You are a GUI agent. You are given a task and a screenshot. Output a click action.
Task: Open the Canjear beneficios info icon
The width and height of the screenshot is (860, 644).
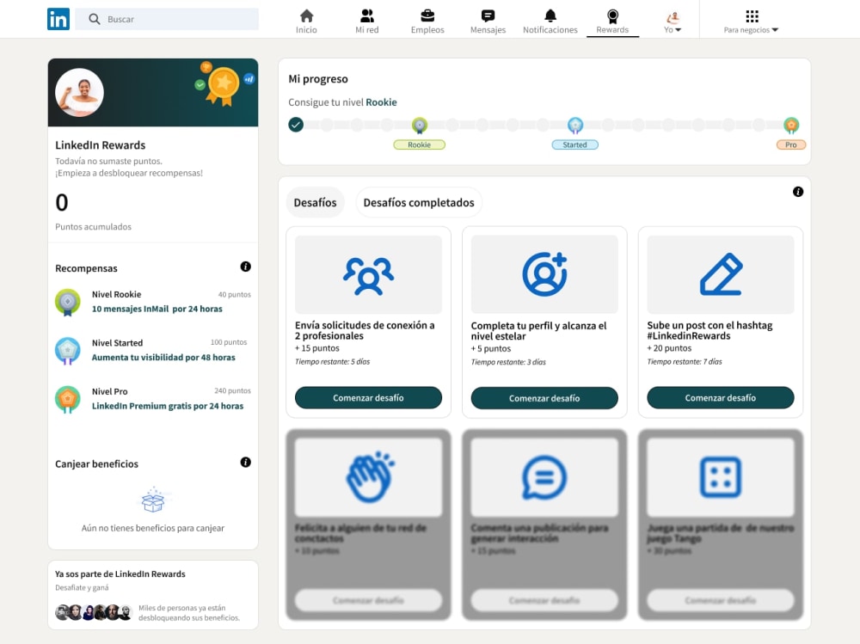(246, 463)
